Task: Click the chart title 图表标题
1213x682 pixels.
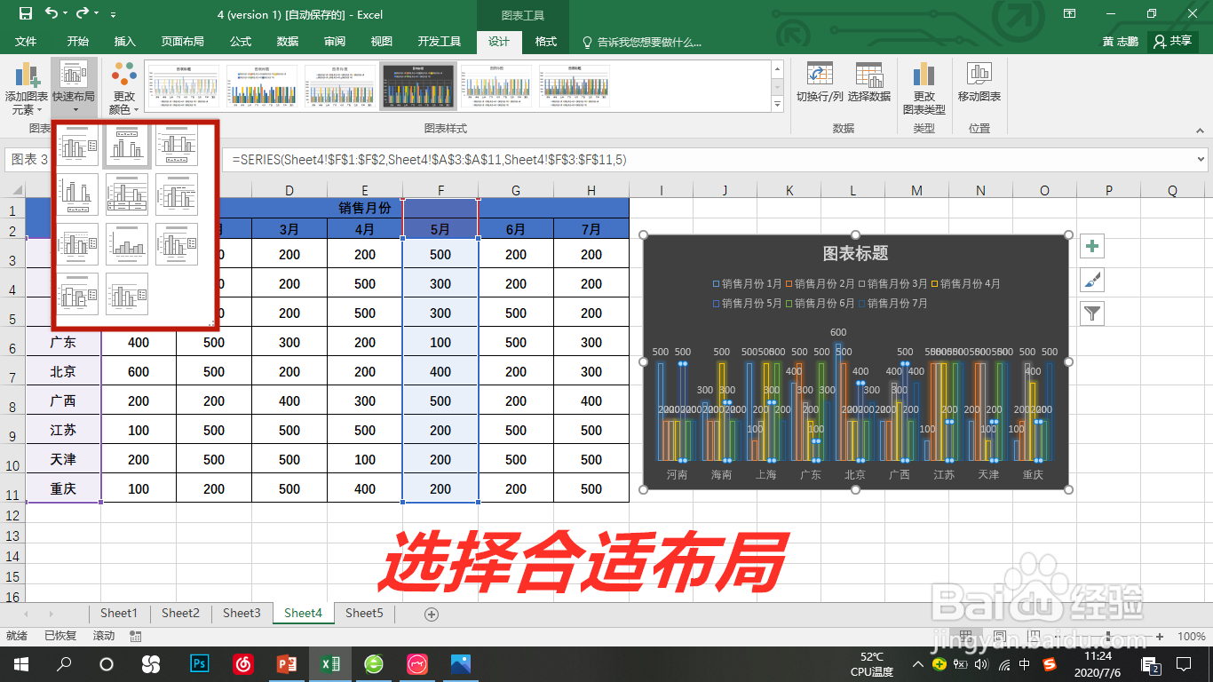Action: (856, 253)
